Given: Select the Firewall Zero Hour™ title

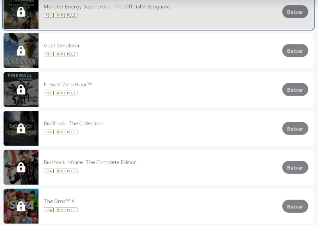Looking at the screenshot, I should (x=68, y=85).
